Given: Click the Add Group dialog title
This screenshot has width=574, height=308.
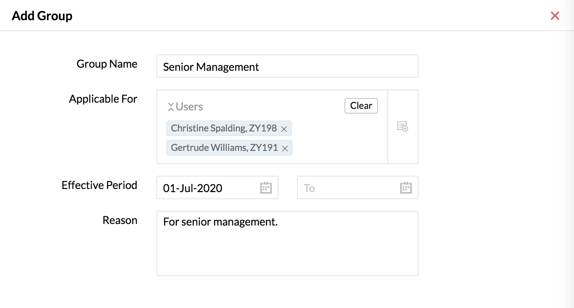Looking at the screenshot, I should (42, 16).
